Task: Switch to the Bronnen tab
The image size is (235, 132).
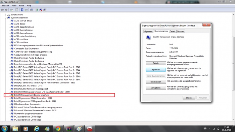Action: pos(181,31)
